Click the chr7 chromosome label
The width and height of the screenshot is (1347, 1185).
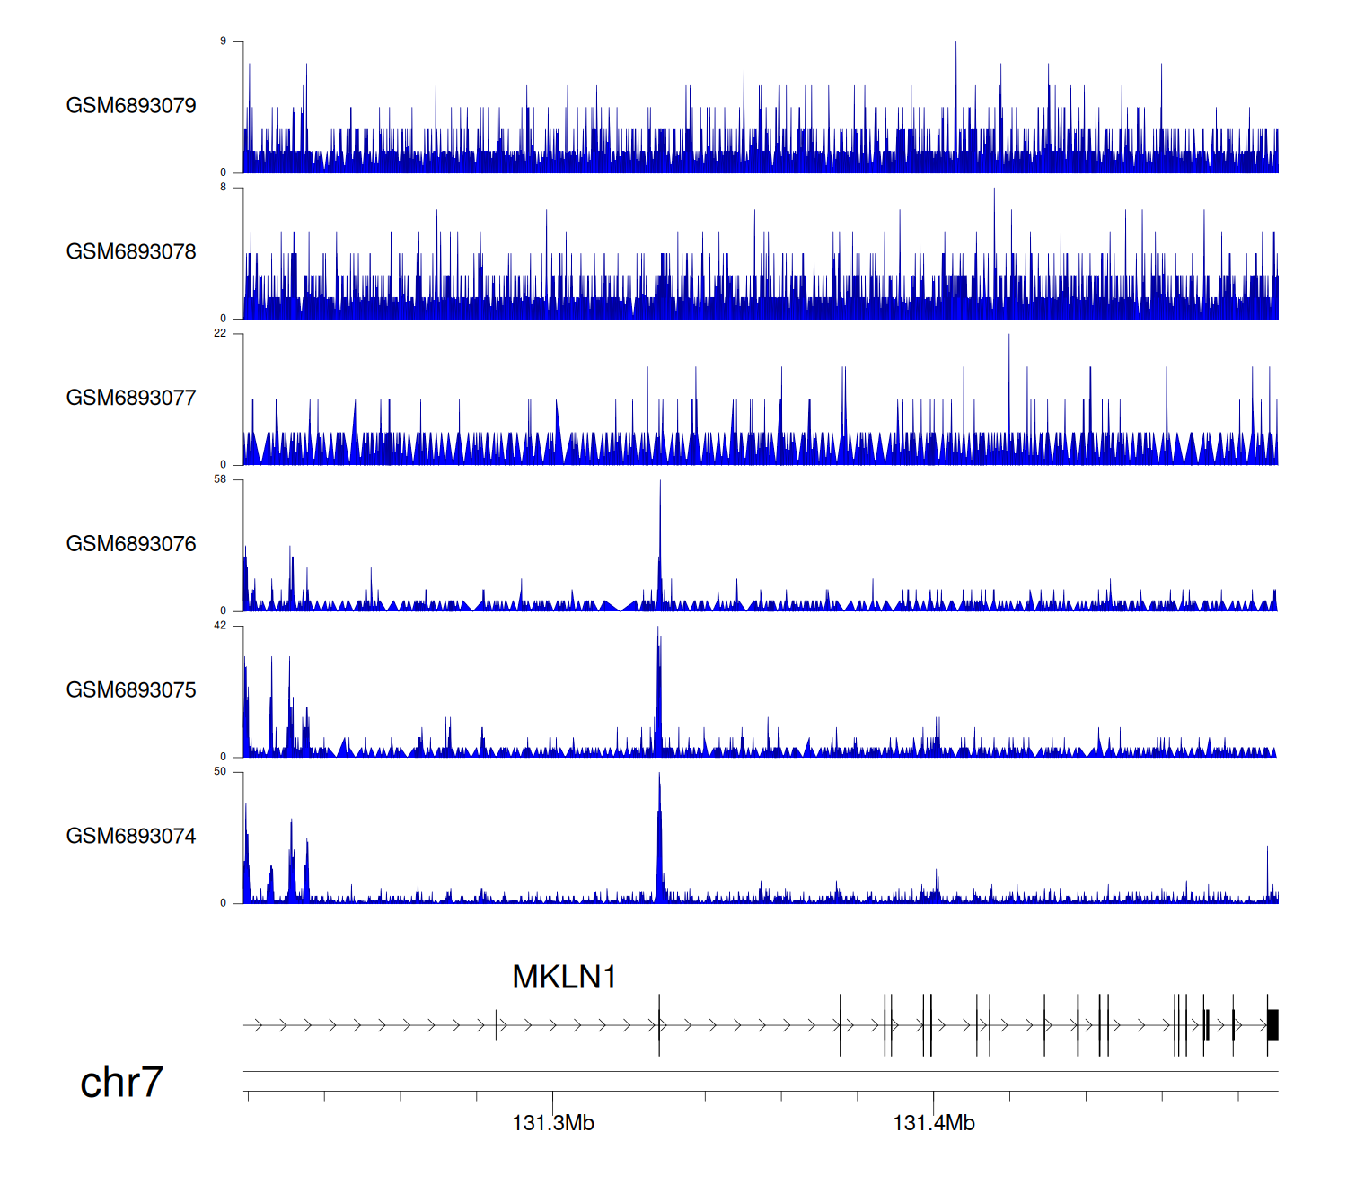[121, 1083]
